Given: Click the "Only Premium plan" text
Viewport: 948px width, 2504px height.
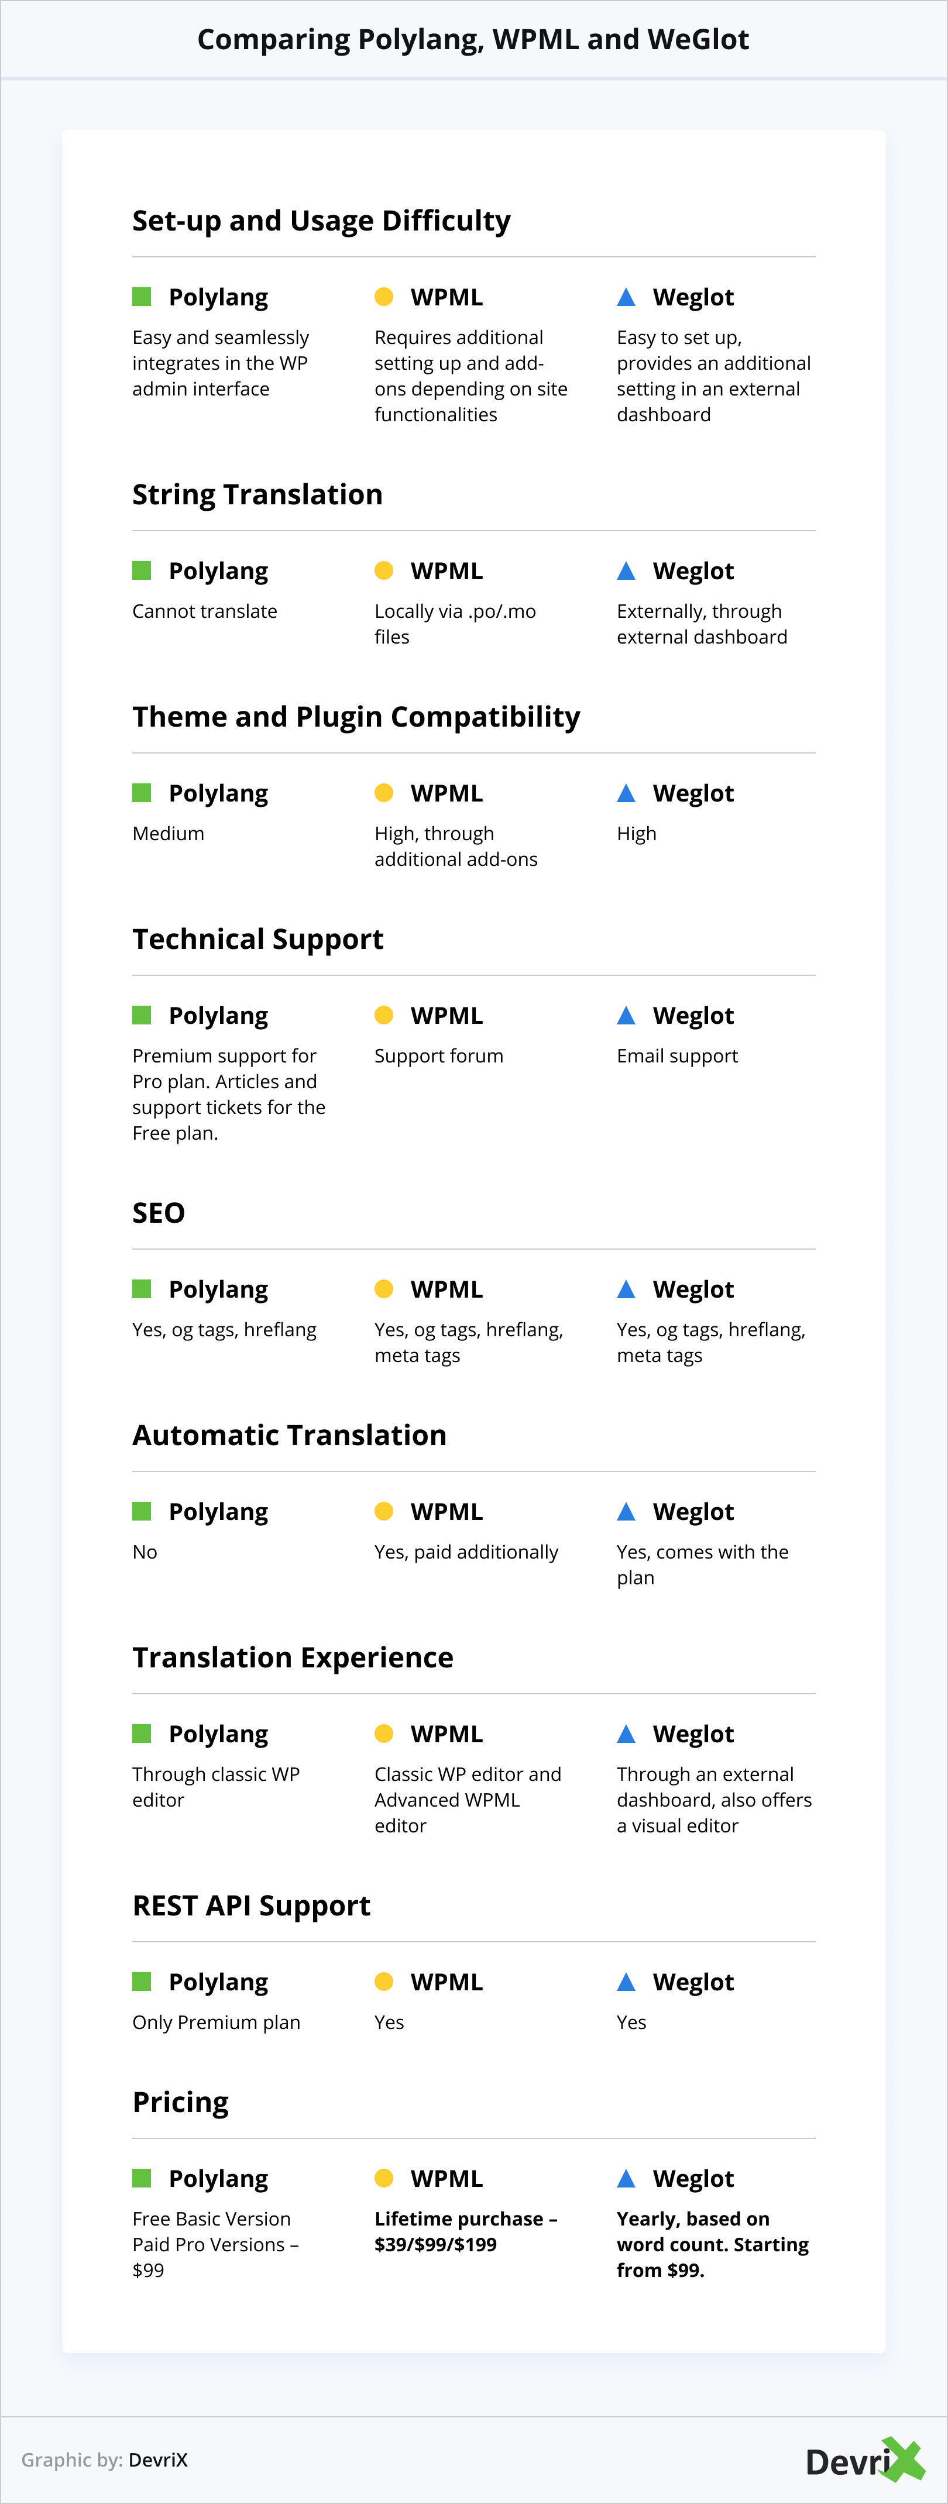Looking at the screenshot, I should click(217, 2022).
